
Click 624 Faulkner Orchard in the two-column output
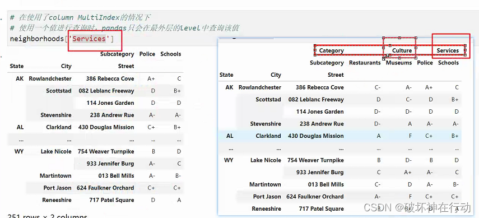click(105, 188)
